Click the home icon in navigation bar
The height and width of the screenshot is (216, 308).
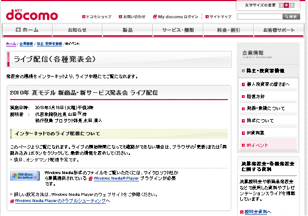pos(18,30)
